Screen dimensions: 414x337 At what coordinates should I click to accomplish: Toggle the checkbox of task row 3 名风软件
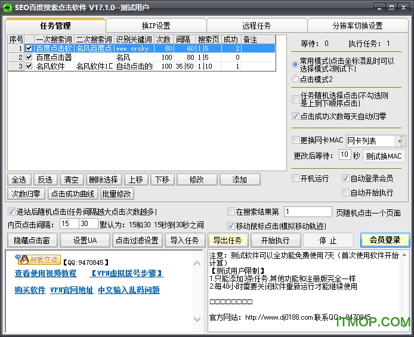click(x=29, y=66)
